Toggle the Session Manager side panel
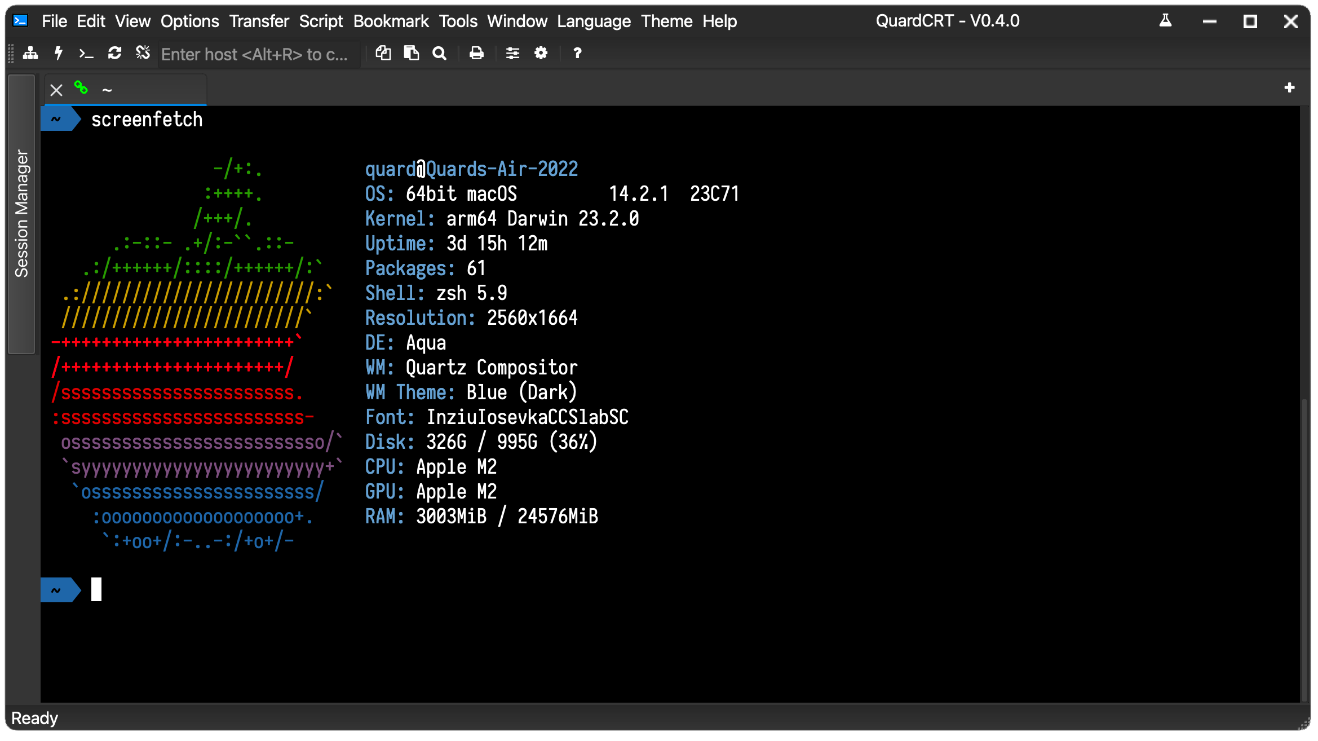This screenshot has height=741, width=1318. [x=21, y=214]
